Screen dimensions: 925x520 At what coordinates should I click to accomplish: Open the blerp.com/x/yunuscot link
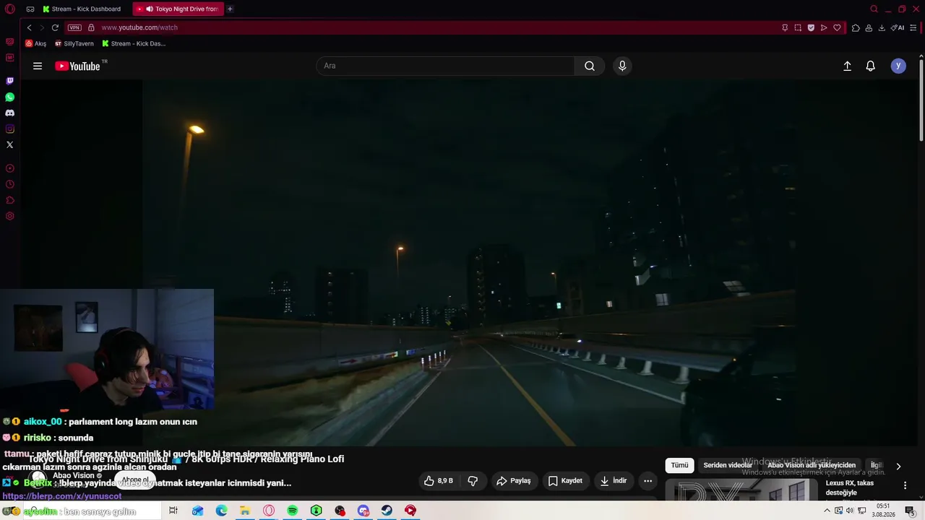[62, 496]
